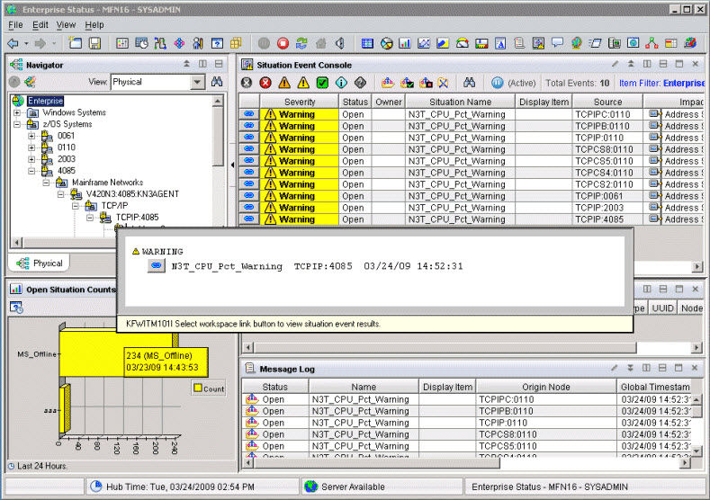Select the Take Action view icon
This screenshot has width=710, height=500.
596,43
